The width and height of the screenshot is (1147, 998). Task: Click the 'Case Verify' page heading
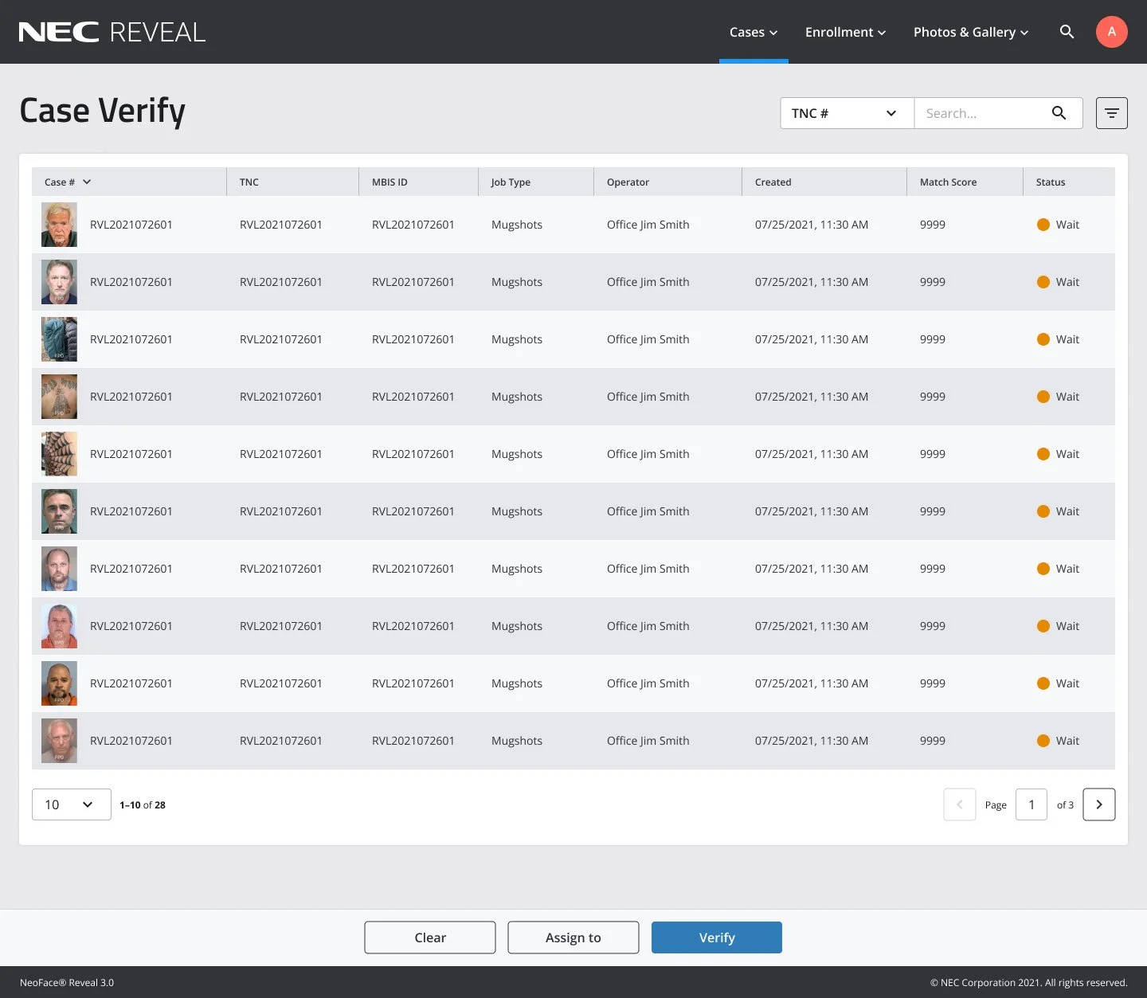tap(103, 111)
